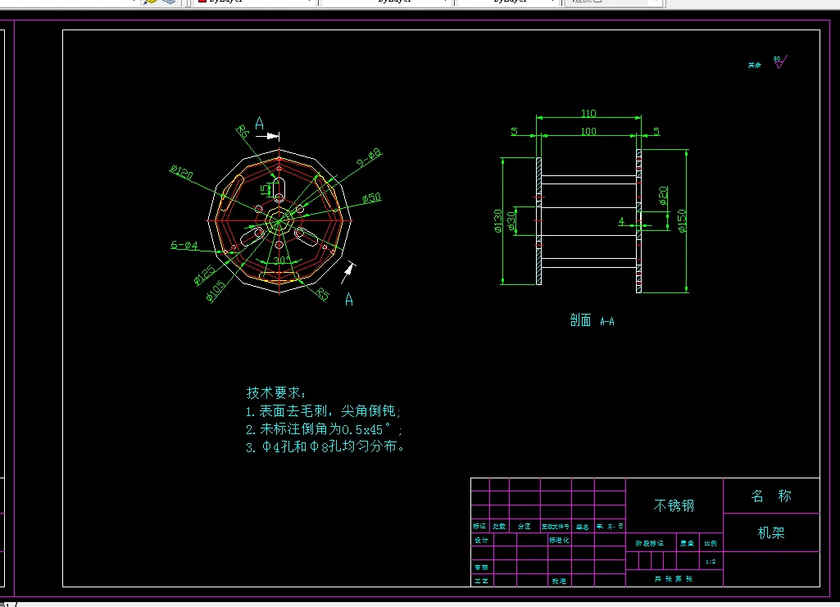
Task: Select the 剖面 A-A section label
Action: point(592,320)
